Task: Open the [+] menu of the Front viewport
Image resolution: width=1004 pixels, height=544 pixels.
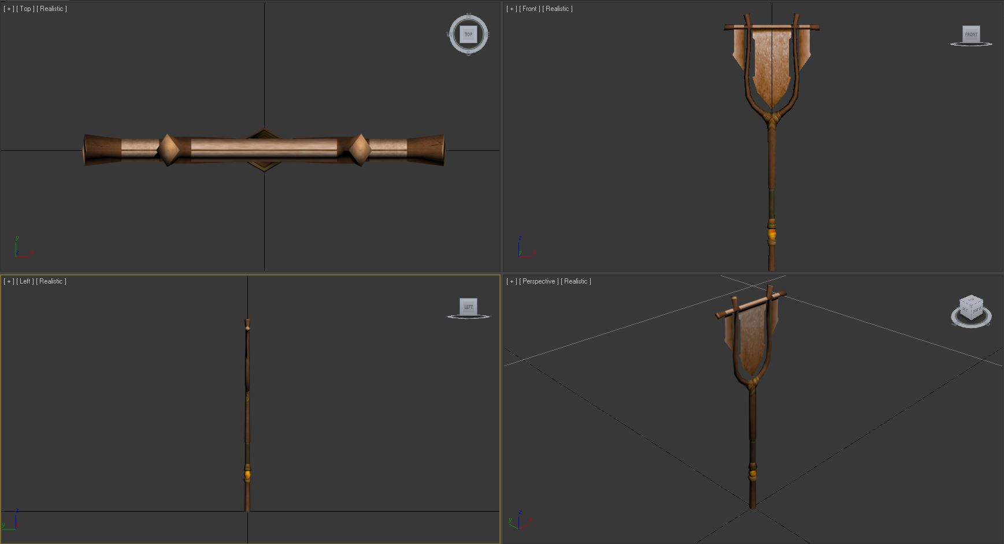Action: [512, 9]
